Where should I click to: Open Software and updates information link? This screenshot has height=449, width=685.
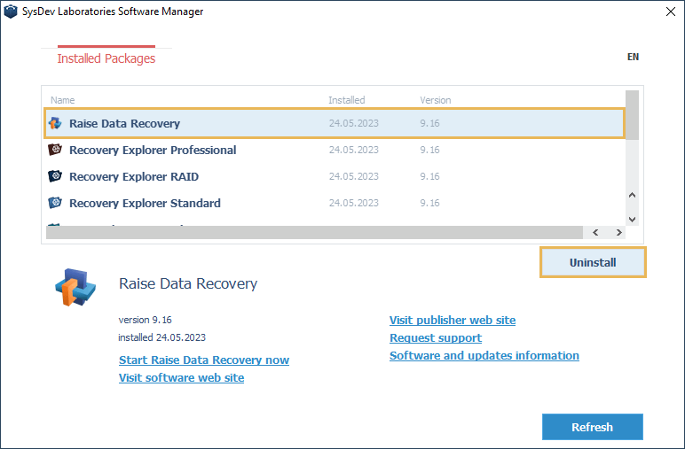tap(484, 356)
